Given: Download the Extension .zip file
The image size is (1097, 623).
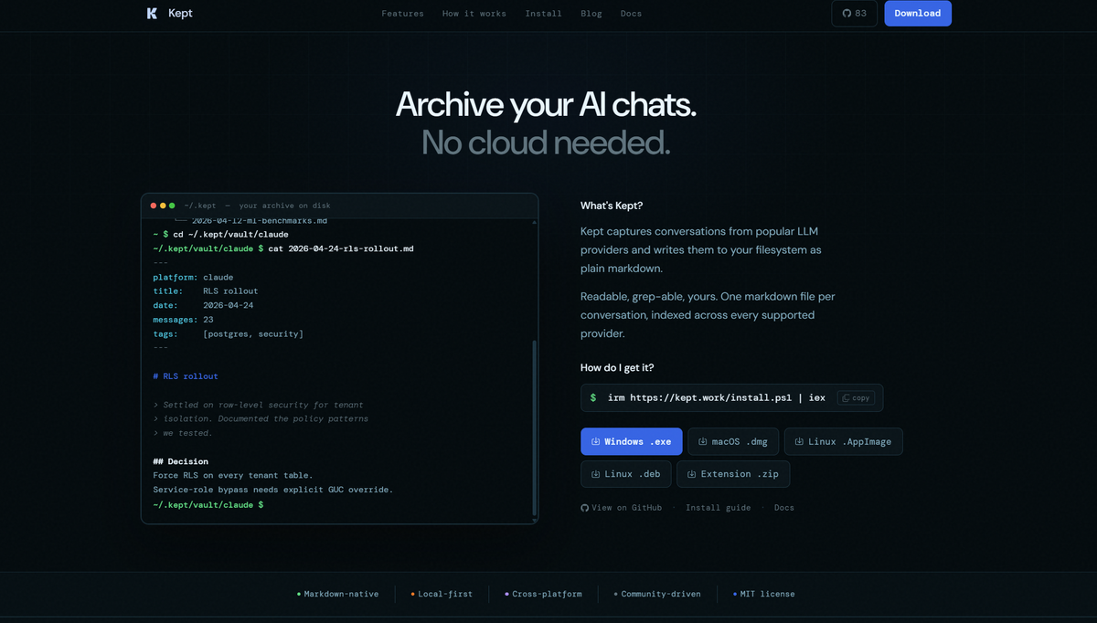Looking at the screenshot, I should (733, 474).
